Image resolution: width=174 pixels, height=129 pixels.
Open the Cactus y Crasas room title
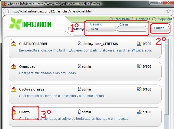(32, 89)
